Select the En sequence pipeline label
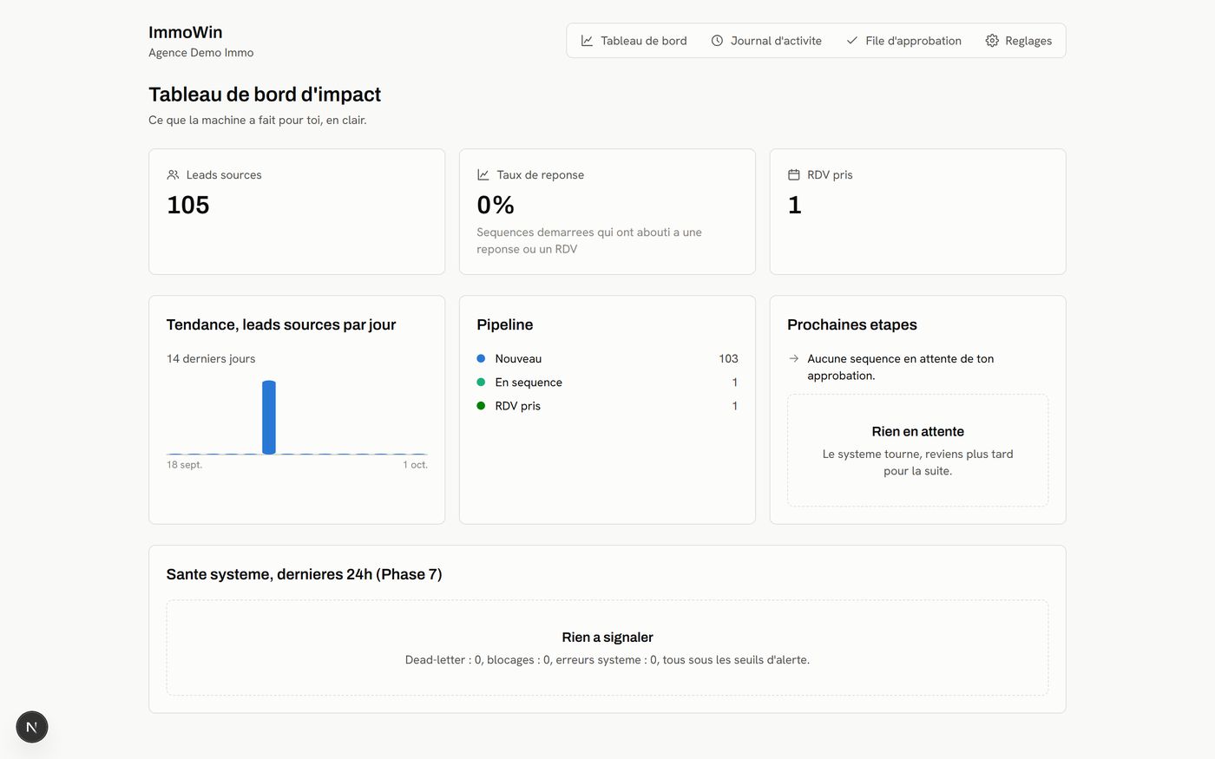1215x759 pixels. click(x=529, y=382)
